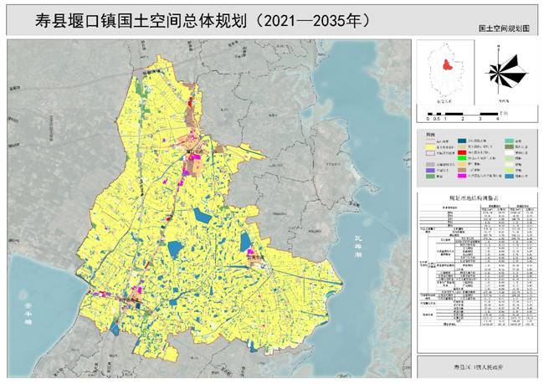Select the bright green swatch in the legend
Viewport: 544px width, 384px height.
click(x=462, y=158)
